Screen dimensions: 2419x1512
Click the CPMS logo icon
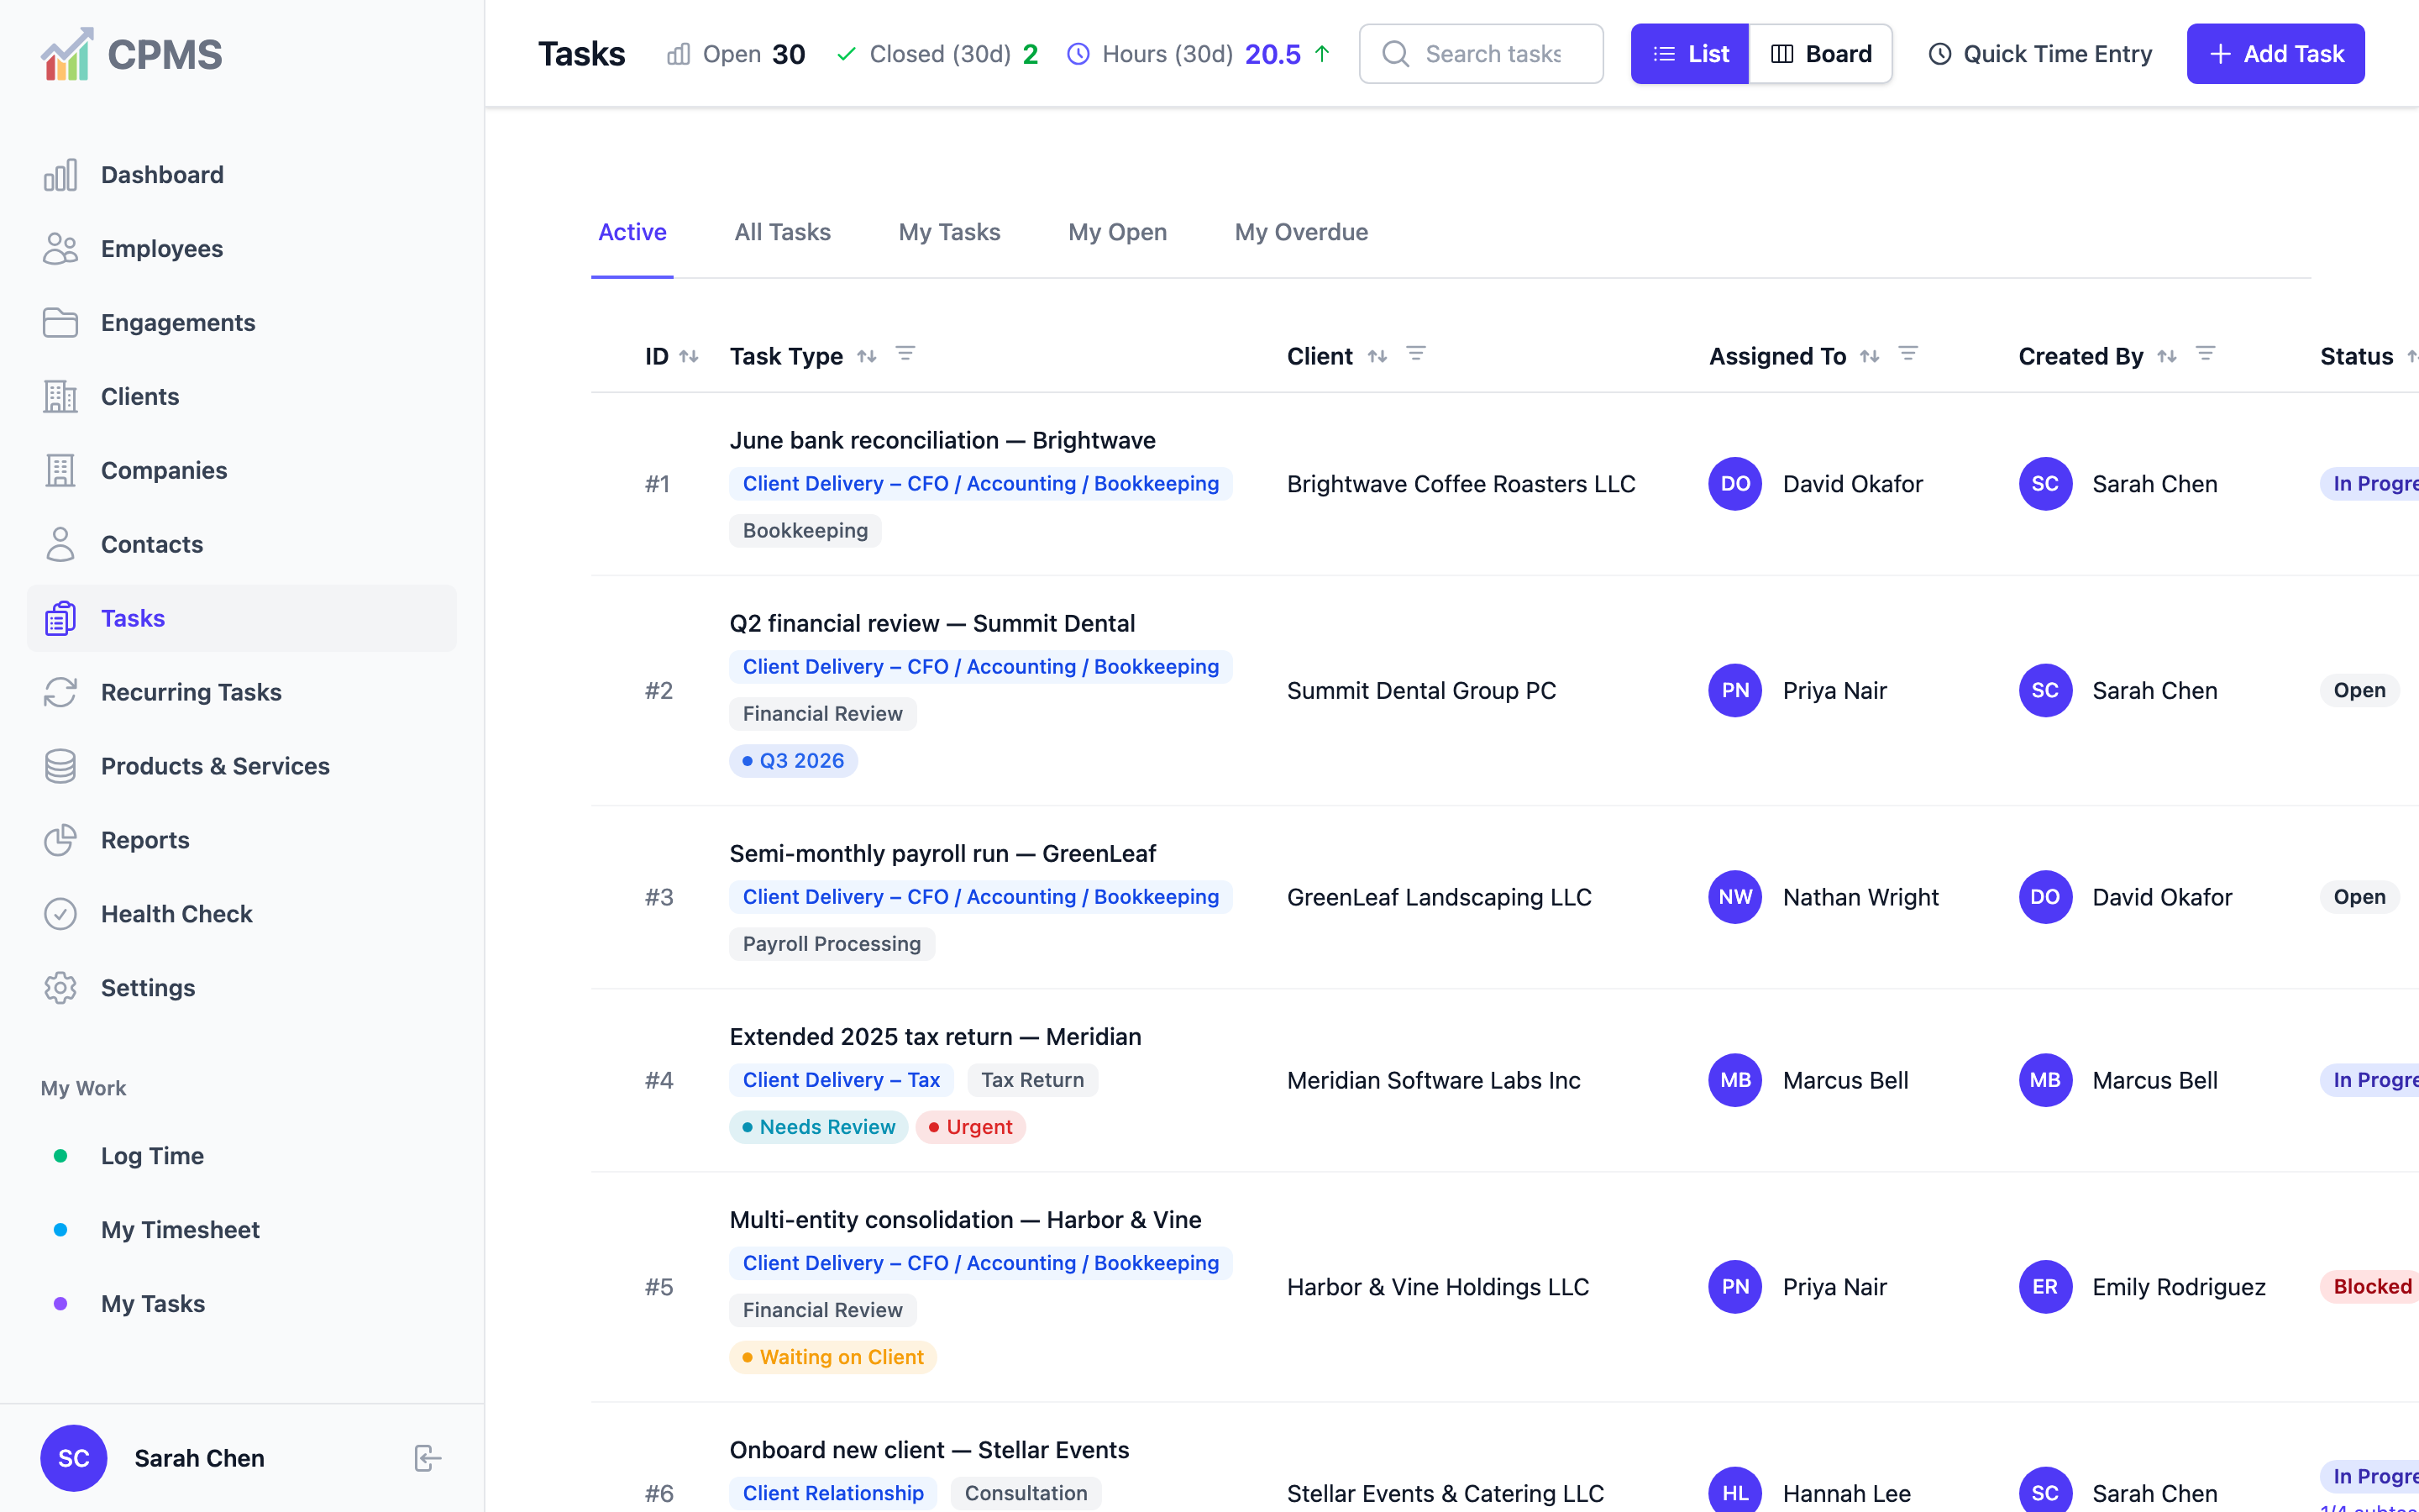(x=67, y=54)
